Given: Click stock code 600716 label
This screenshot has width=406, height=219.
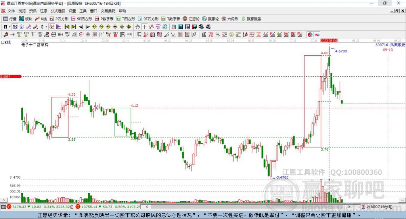Looking at the screenshot, I should tap(382, 45).
